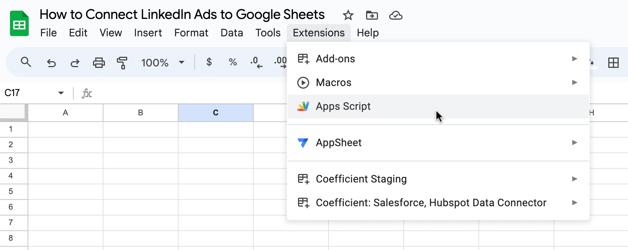Screen dimensions: 628x250
Task: Select column B header
Action: click(x=141, y=113)
